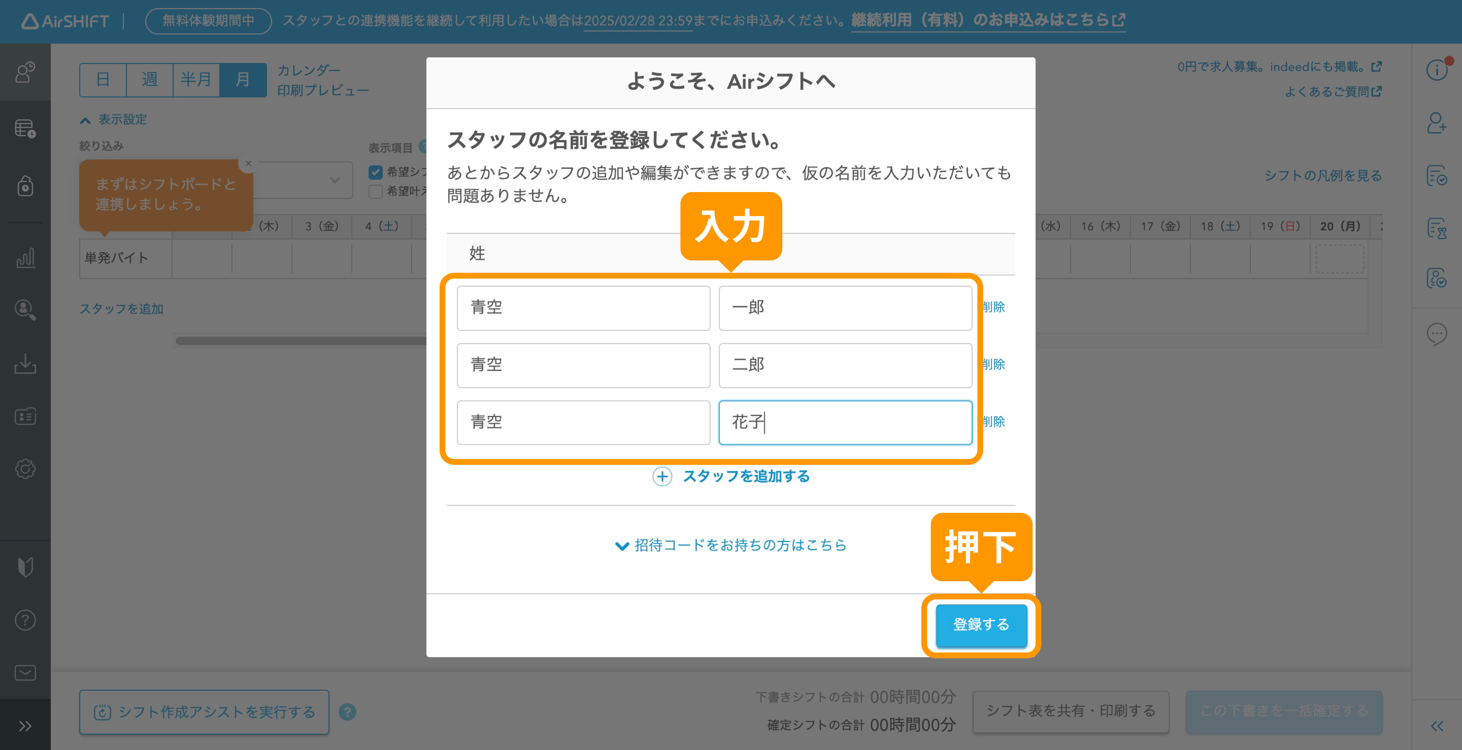Click surname field in the 二郎 row

point(583,365)
